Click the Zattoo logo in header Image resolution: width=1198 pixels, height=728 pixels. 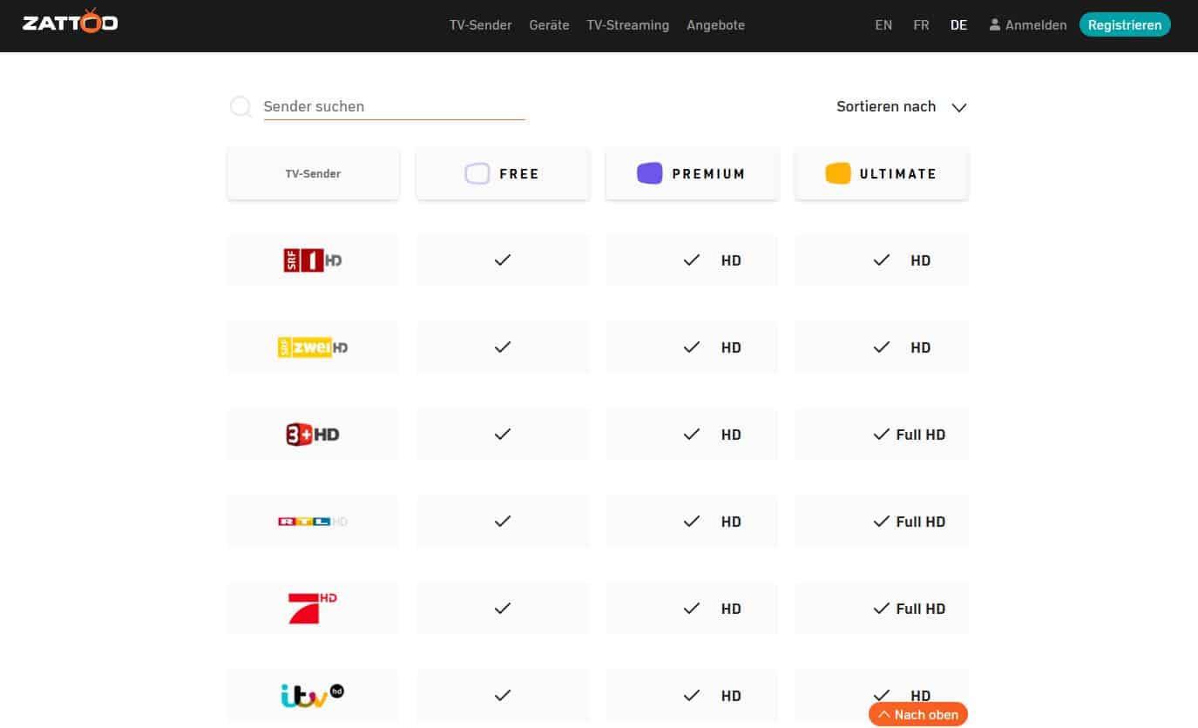click(70, 24)
